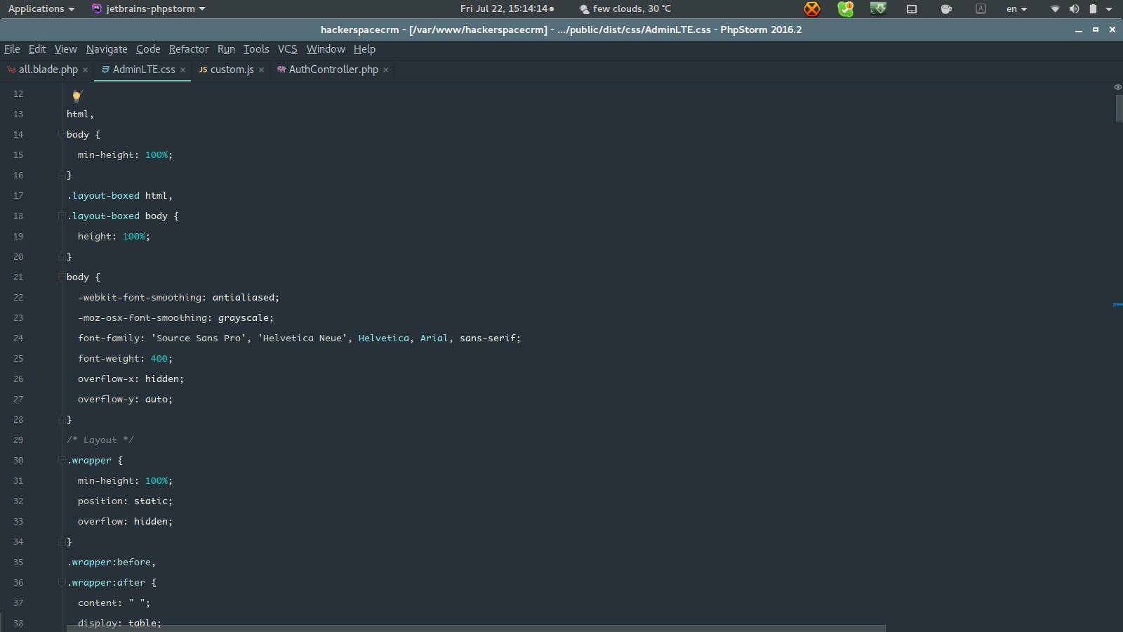Click the horizontal scrollbar at the editor bottom
This screenshot has width=1123, height=632.
point(476,628)
